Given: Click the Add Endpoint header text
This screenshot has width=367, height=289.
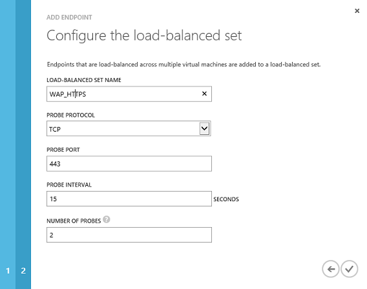Looking at the screenshot, I should coord(69,17).
